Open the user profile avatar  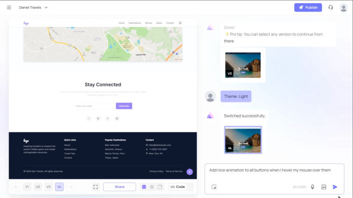point(344,7)
